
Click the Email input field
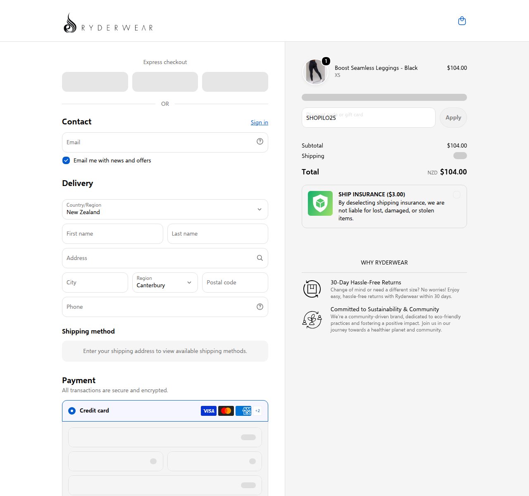(165, 142)
